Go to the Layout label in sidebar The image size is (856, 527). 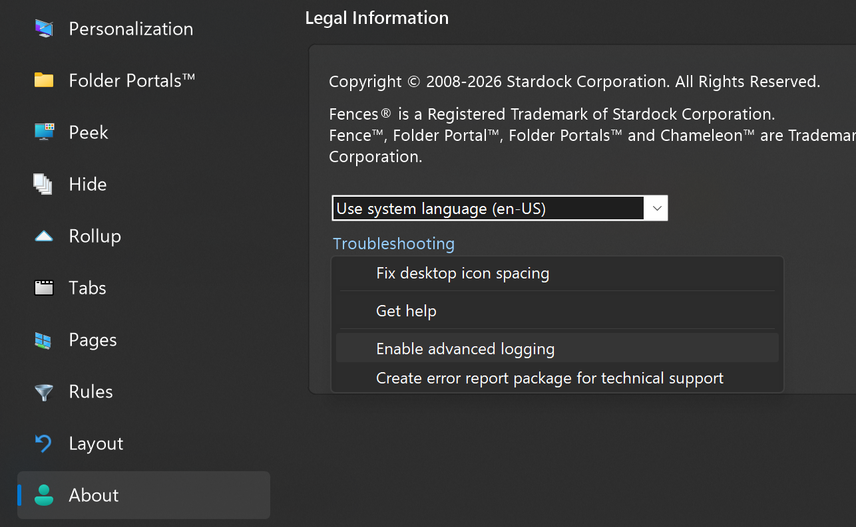[96, 443]
